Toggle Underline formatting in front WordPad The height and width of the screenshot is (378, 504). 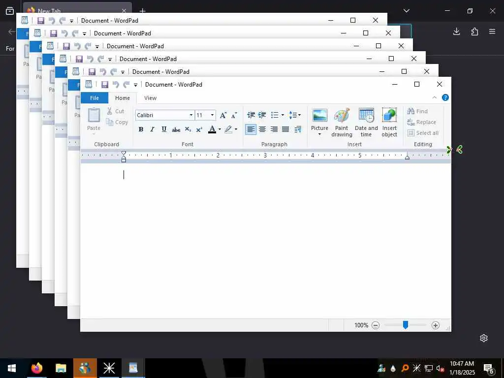click(x=164, y=129)
